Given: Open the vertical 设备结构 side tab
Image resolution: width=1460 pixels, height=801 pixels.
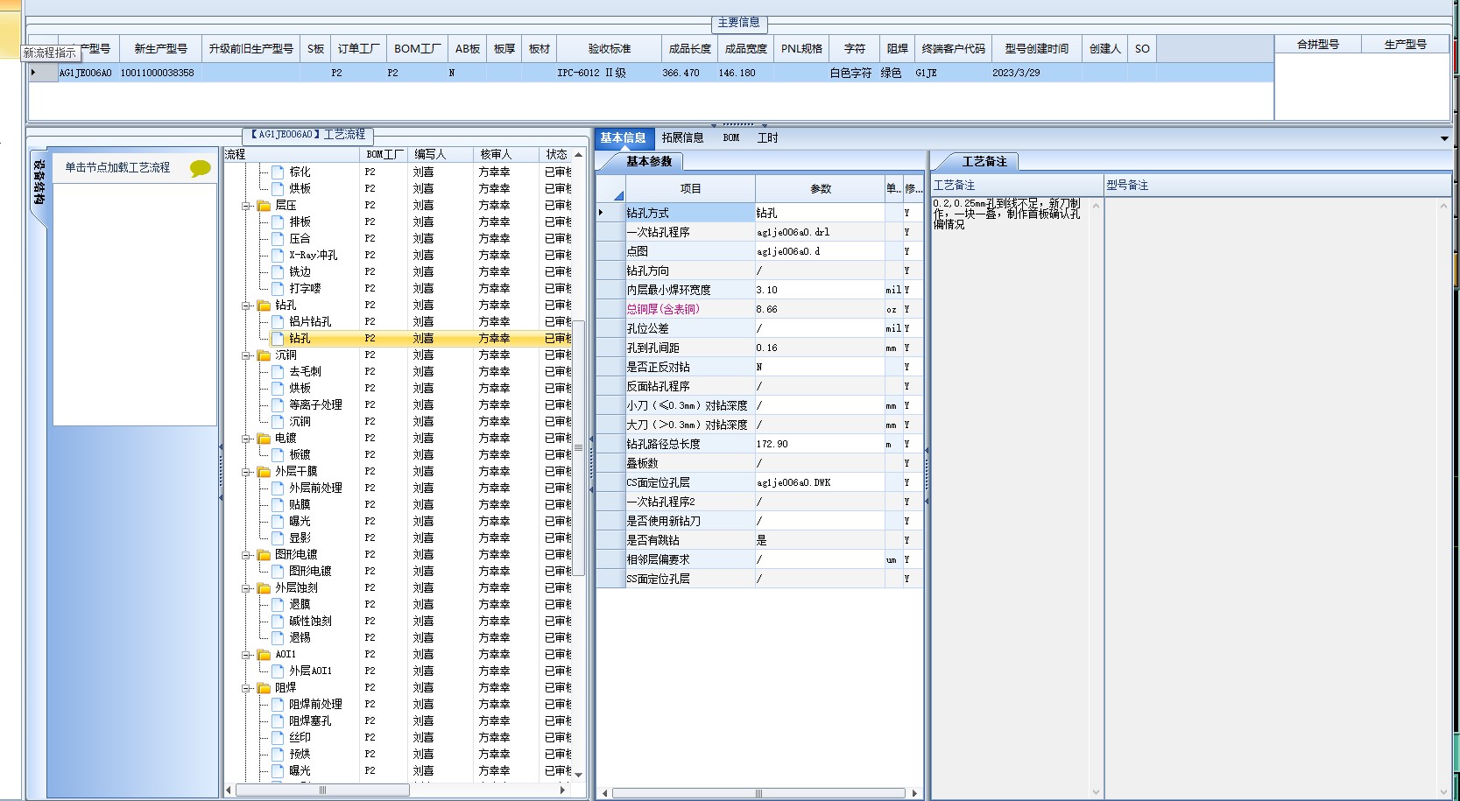Looking at the screenshot, I should 39,182.
